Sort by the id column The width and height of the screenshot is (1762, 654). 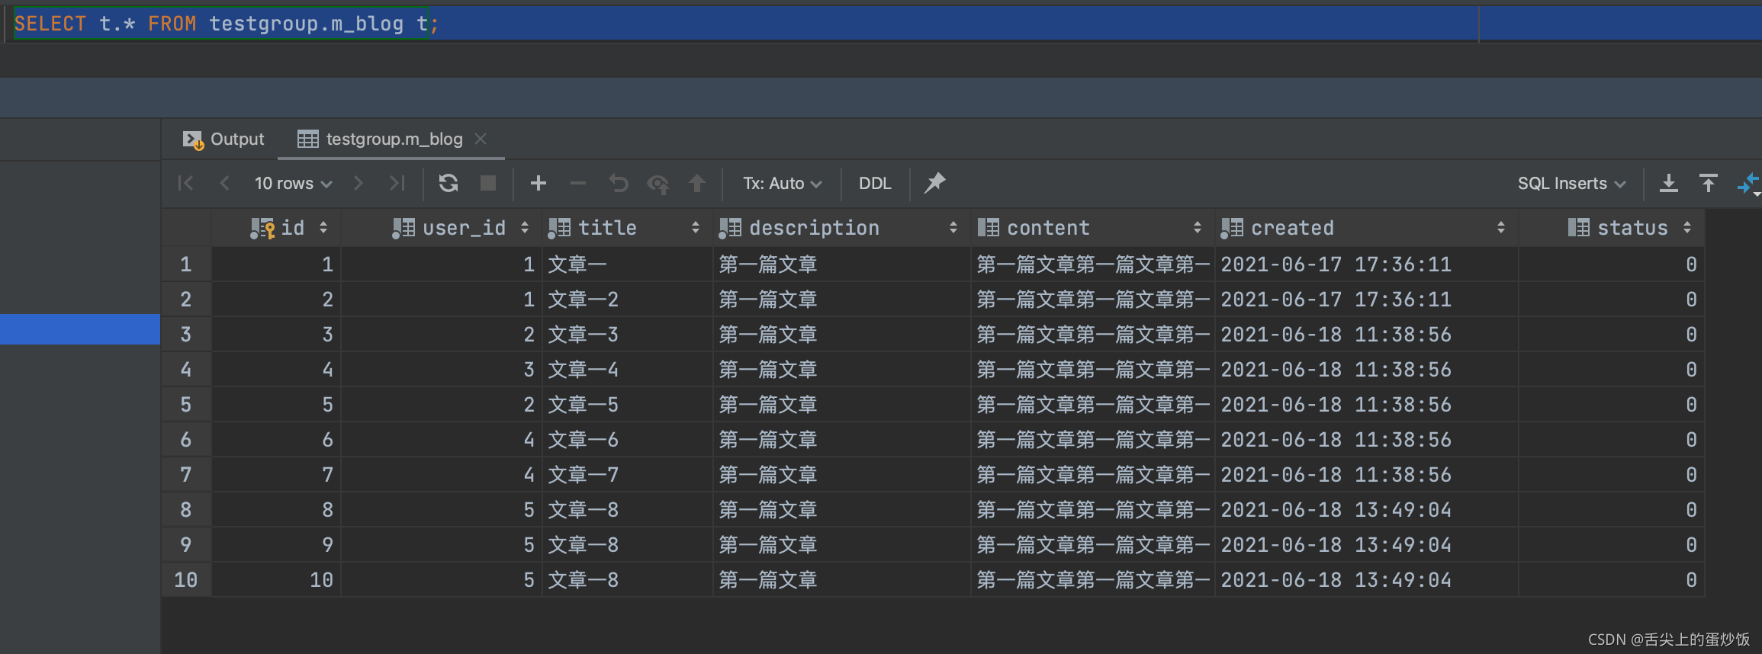point(277,228)
